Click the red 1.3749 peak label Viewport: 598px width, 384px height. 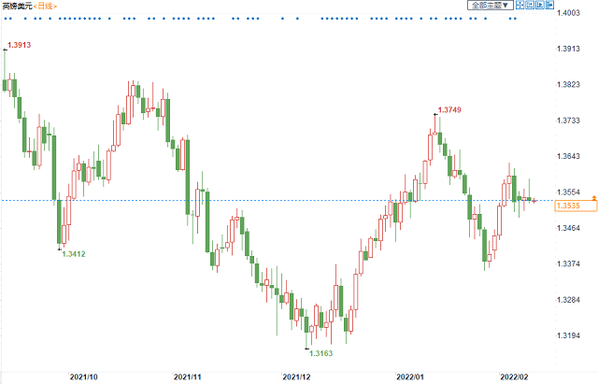[x=450, y=110]
